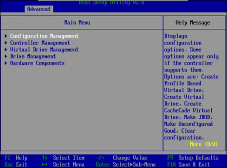Open Drive Management submenu

[33, 56]
